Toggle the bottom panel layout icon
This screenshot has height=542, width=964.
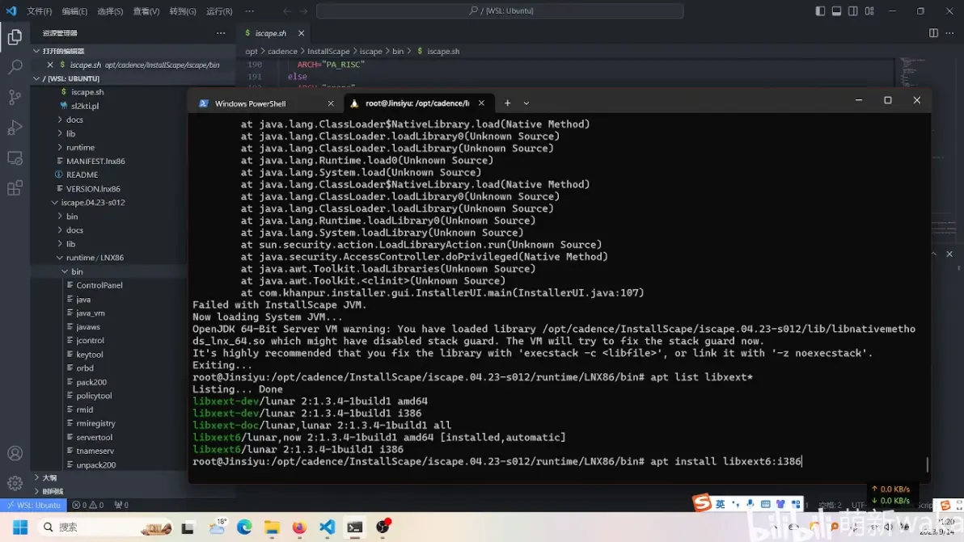tap(837, 11)
